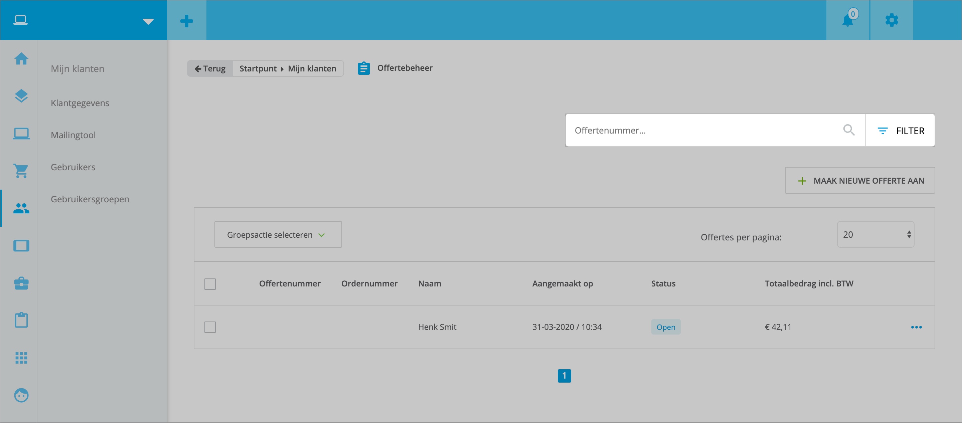Click the Henk Smit name cell
The height and width of the screenshot is (423, 962).
[437, 327]
